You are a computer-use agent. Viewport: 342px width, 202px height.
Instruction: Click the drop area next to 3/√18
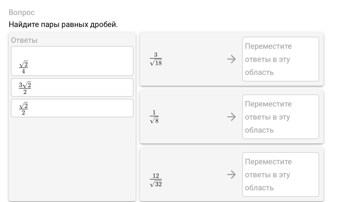point(281,59)
